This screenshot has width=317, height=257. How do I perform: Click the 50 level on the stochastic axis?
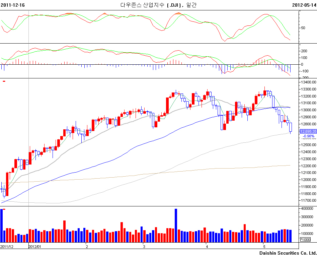(303, 28)
